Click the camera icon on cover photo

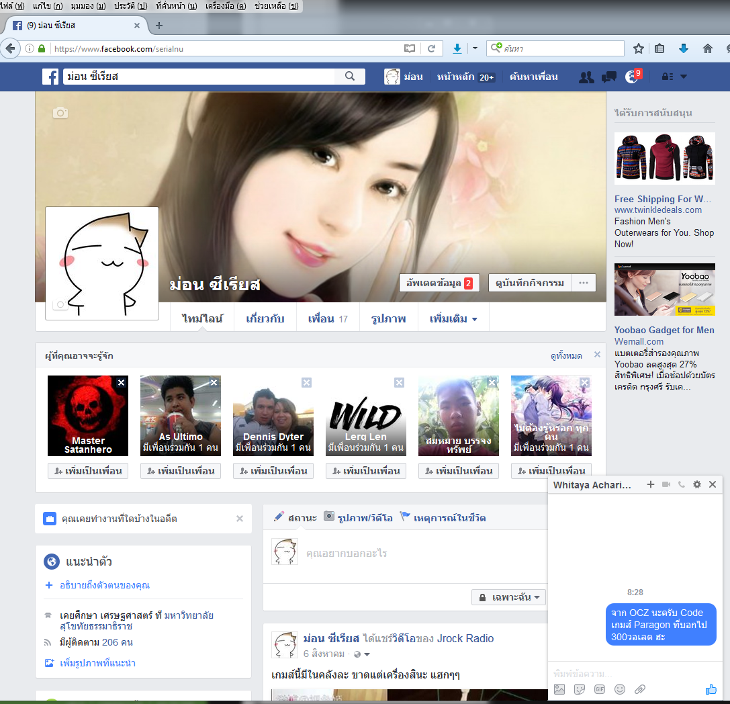coord(60,113)
